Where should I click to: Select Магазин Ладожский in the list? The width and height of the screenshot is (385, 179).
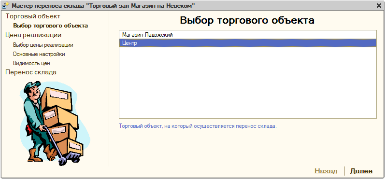point(248,35)
